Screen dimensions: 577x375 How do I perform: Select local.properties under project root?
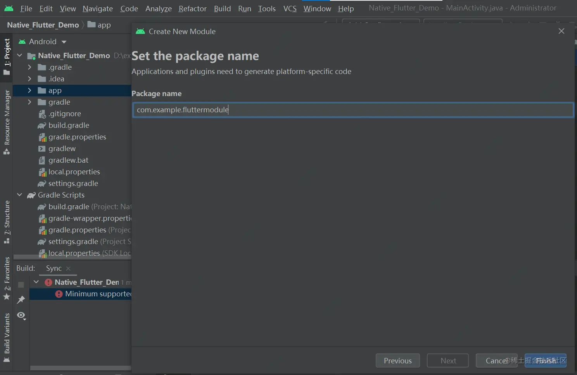(74, 172)
